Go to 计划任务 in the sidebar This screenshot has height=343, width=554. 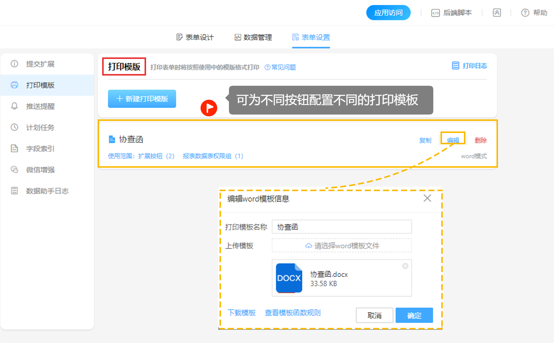[40, 127]
